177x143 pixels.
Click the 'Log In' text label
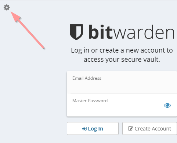pyautogui.click(x=95, y=129)
